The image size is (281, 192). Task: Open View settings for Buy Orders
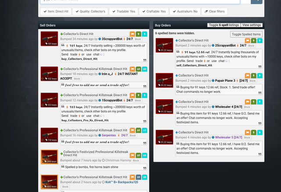pos(252,25)
